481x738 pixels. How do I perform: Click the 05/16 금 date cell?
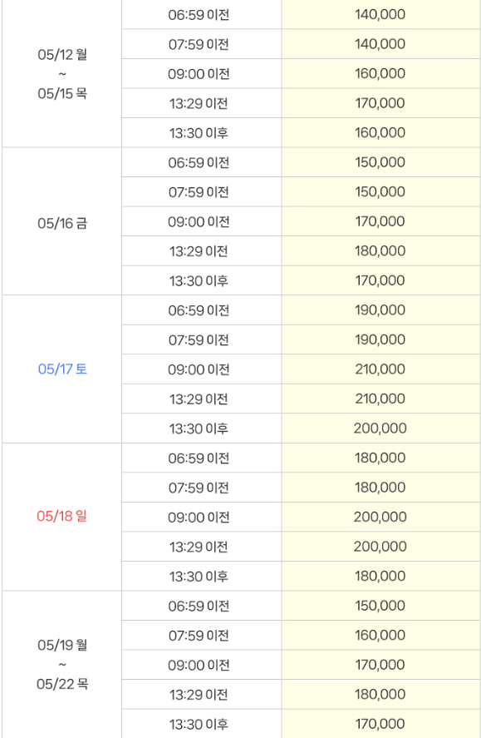pos(62,222)
